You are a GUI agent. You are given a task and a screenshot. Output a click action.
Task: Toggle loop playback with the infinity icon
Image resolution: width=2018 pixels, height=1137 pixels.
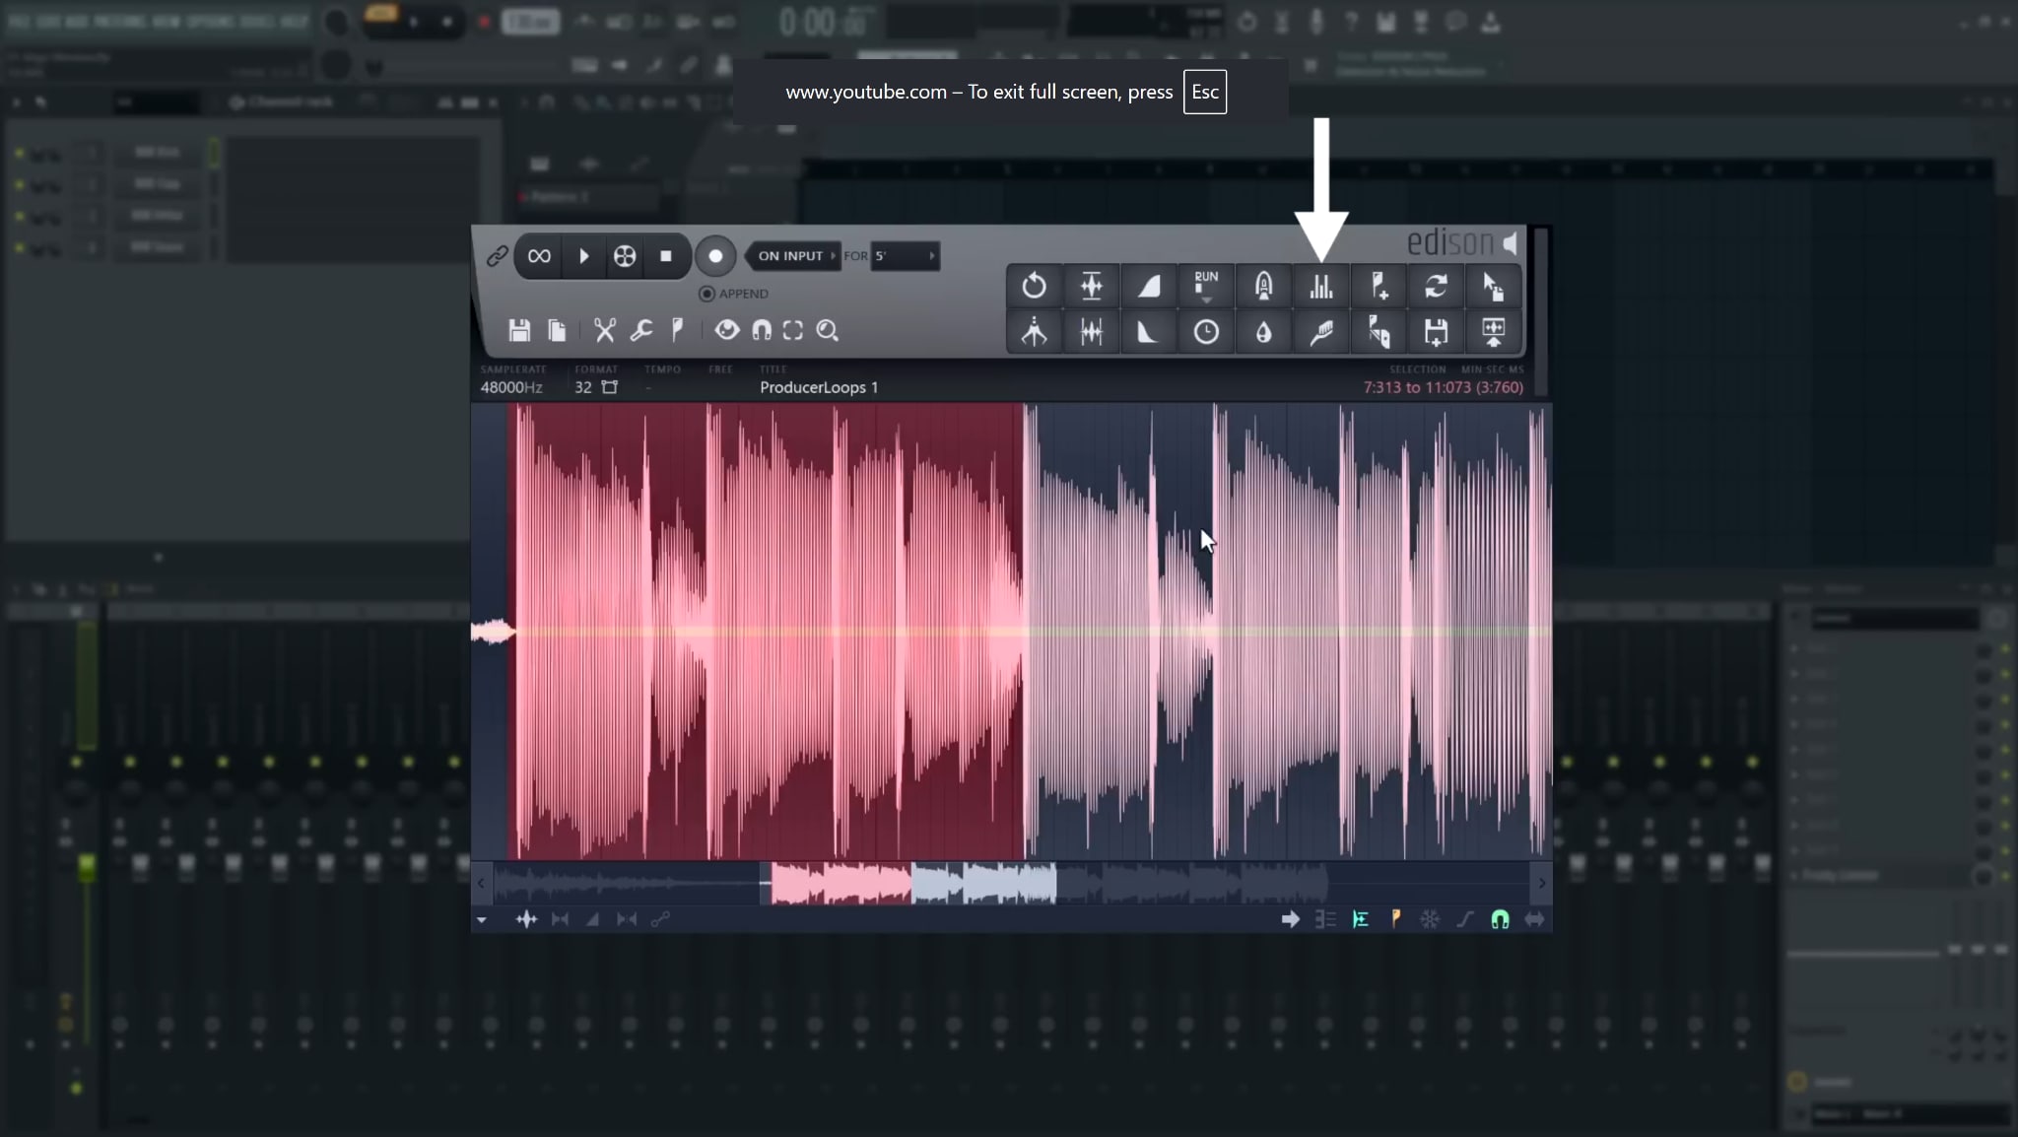point(538,256)
